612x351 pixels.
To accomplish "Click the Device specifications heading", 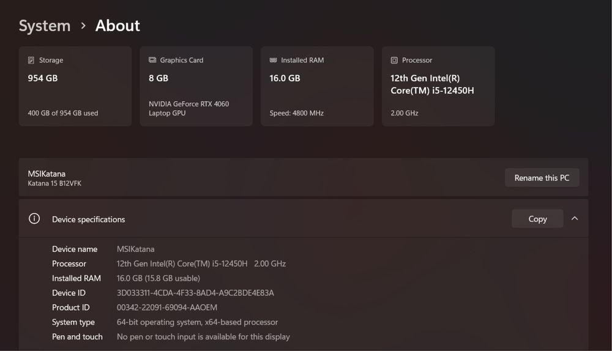I will point(89,220).
